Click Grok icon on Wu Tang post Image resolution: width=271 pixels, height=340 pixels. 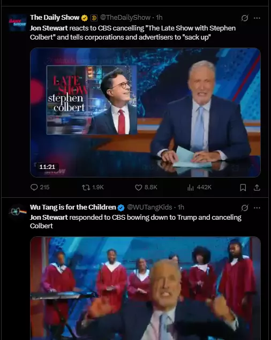244,208
